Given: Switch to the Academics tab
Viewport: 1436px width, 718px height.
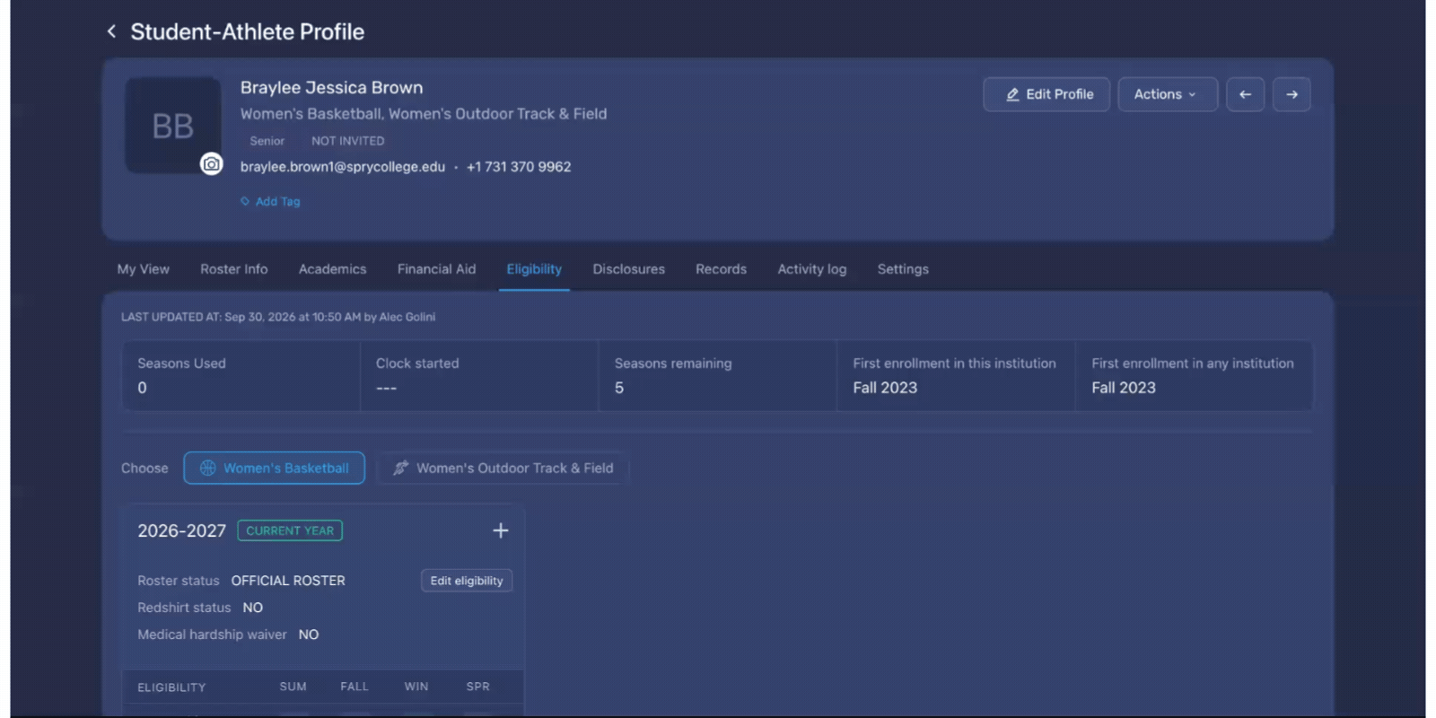Looking at the screenshot, I should pos(332,269).
